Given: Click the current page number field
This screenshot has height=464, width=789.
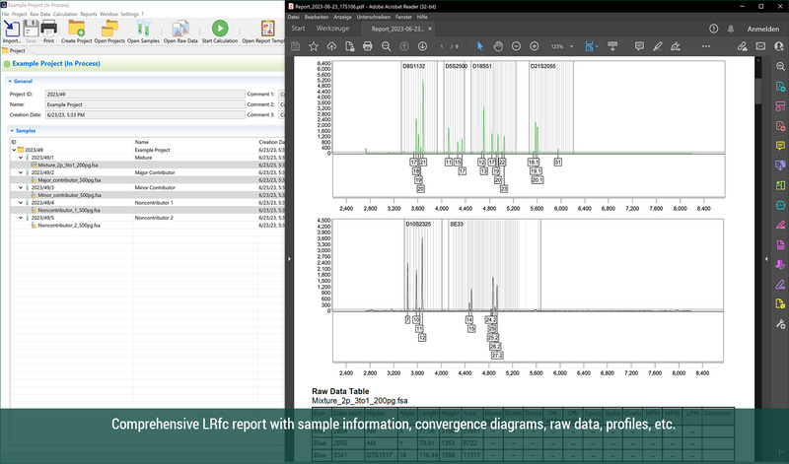Looking at the screenshot, I should [442, 46].
